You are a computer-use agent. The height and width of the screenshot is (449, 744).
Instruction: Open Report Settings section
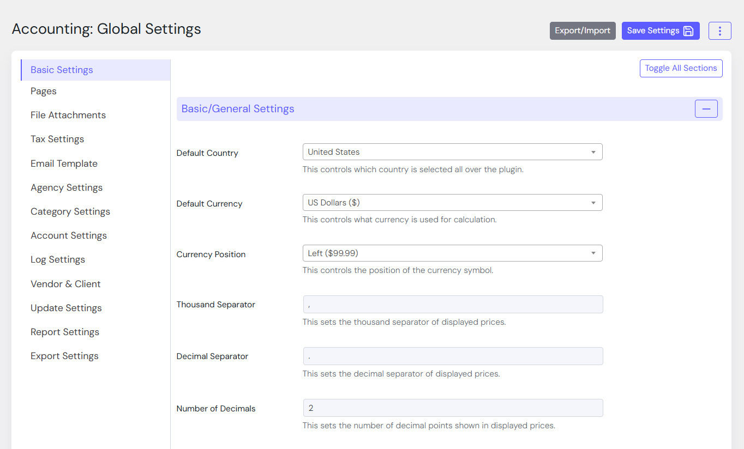[65, 332]
